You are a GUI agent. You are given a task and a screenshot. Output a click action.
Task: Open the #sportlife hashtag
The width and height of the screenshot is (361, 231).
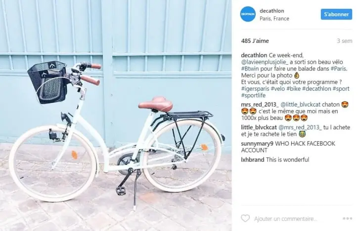click(x=253, y=95)
